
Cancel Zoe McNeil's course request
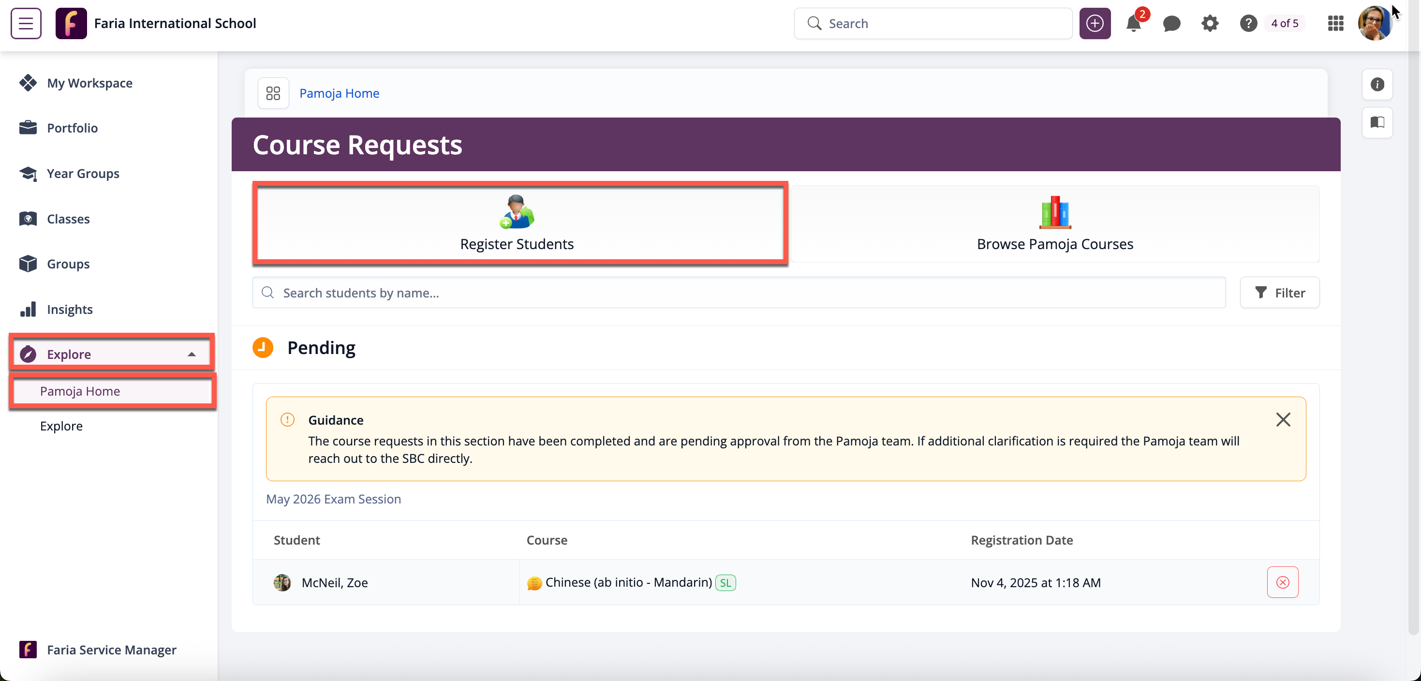[x=1282, y=582]
